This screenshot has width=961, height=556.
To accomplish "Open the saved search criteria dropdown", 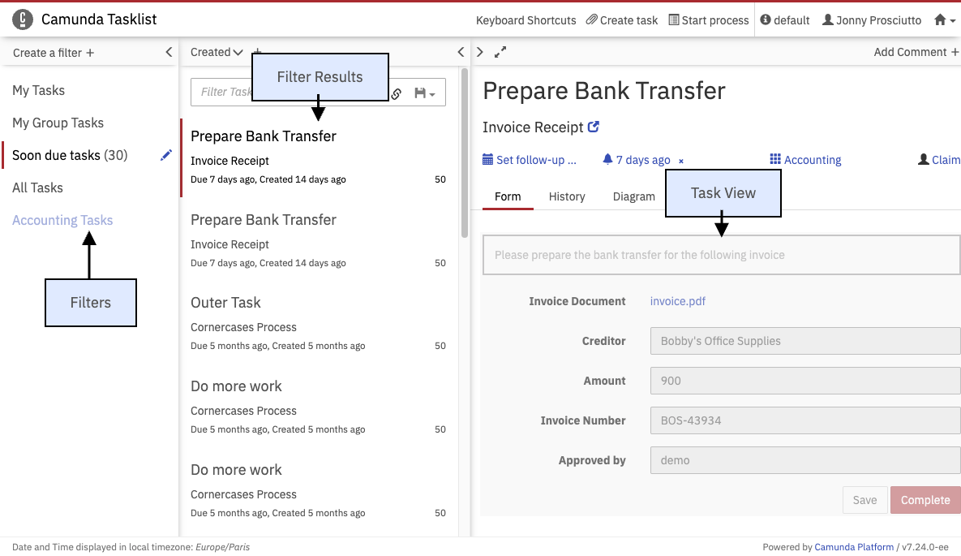I will [425, 93].
